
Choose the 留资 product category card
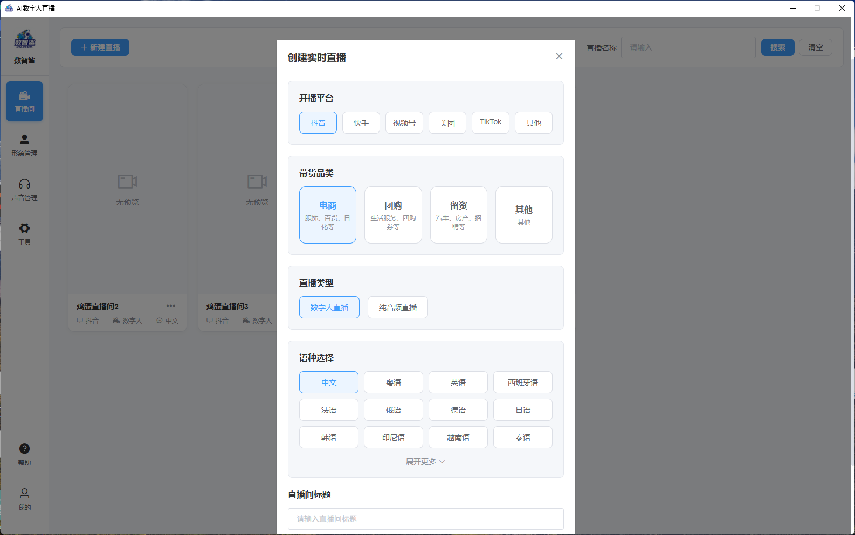(x=459, y=215)
